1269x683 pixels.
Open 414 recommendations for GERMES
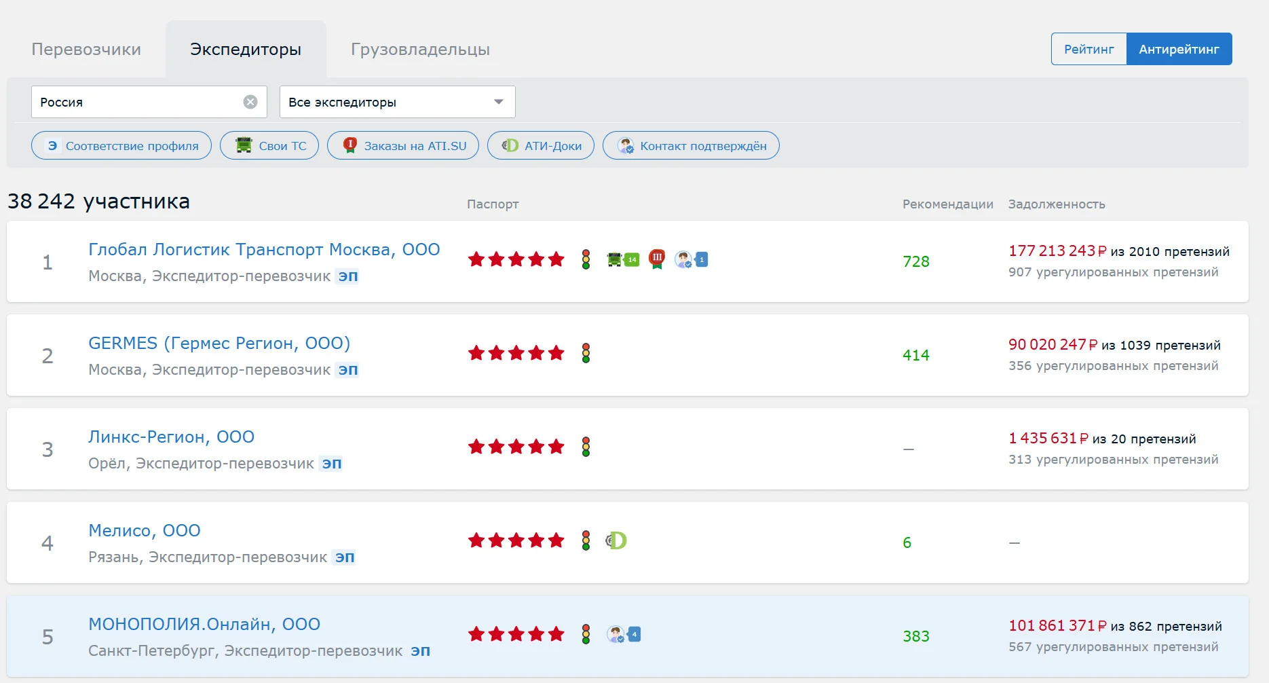916,355
